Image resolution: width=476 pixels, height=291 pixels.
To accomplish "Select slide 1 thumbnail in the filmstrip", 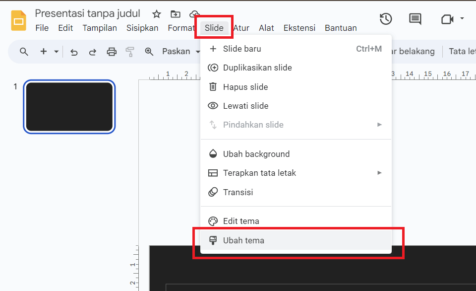I will pos(69,106).
